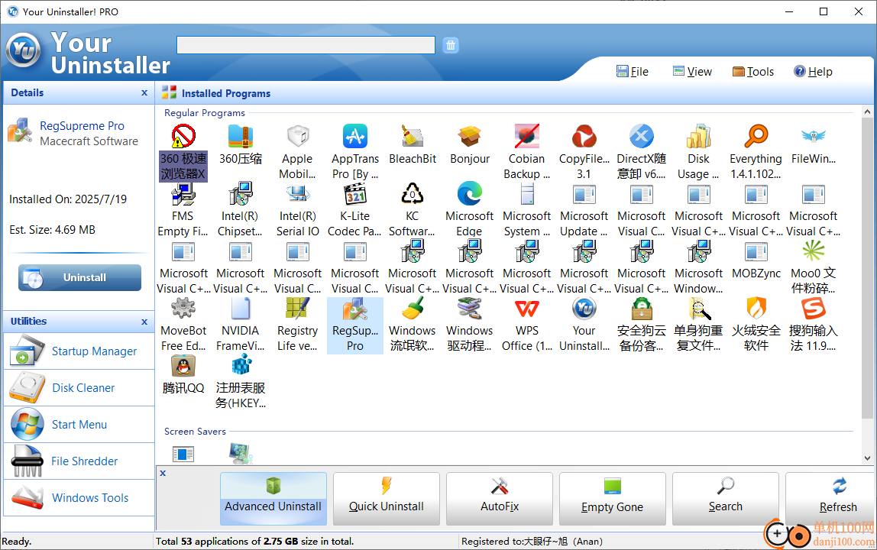The height and width of the screenshot is (550, 877).
Task: Select the BleachBit program icon
Action: [413, 137]
